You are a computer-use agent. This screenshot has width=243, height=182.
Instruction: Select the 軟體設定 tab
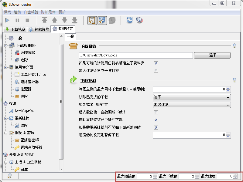[63, 29]
